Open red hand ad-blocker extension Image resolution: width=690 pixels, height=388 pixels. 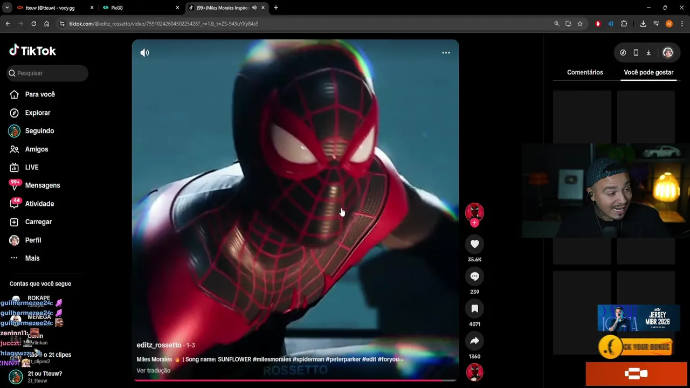tap(598, 24)
